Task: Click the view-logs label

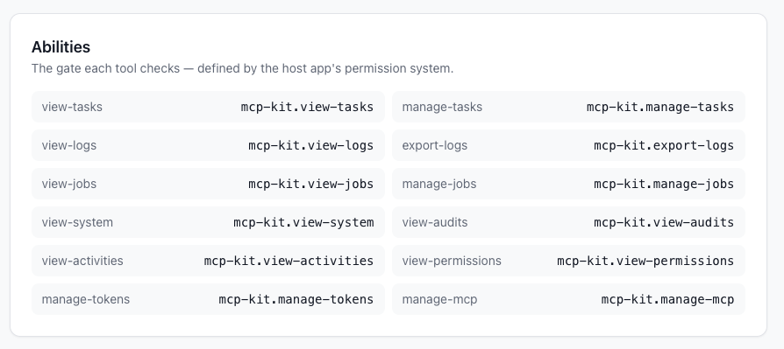Action: (x=69, y=145)
